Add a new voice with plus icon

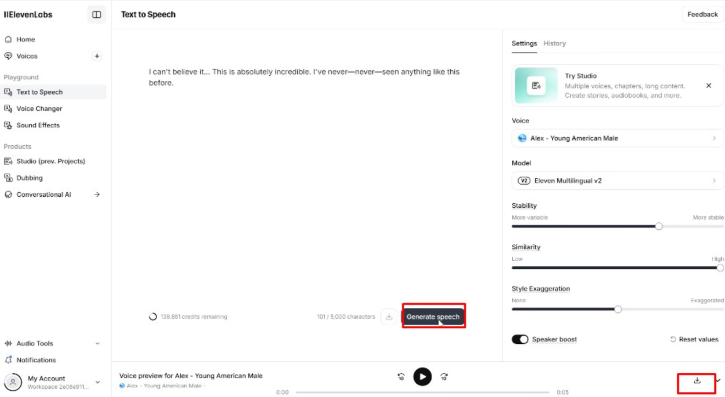pyautogui.click(x=97, y=56)
